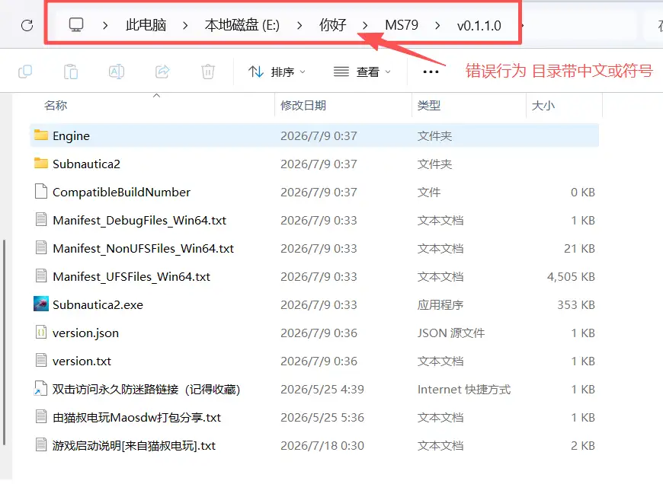Viewport: 663px width, 484px height.
Task: Open the 查看 view dropdown
Action: [x=362, y=72]
